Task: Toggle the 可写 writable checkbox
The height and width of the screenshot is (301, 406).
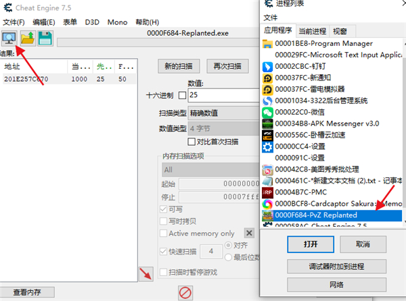Action: coord(163,209)
